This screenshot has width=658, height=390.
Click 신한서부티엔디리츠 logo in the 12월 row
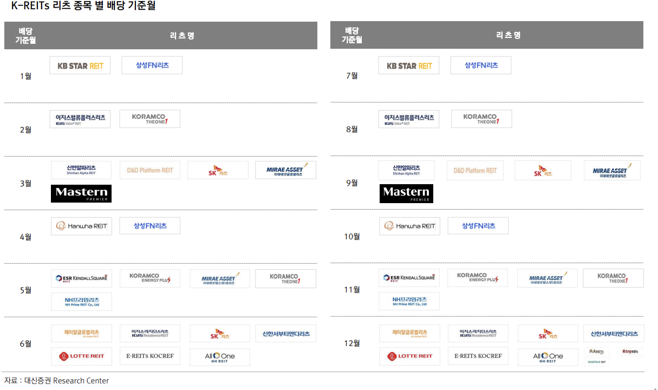click(614, 334)
